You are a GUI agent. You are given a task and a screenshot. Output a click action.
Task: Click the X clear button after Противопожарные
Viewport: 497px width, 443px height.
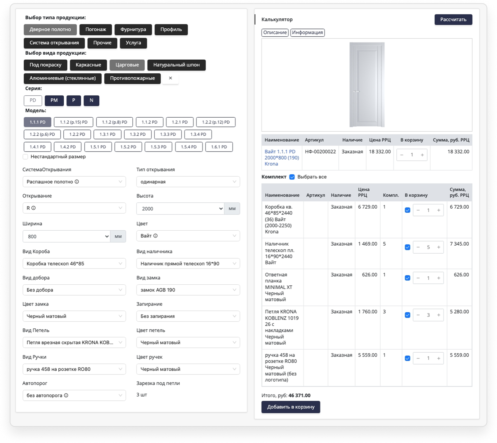[x=170, y=78]
